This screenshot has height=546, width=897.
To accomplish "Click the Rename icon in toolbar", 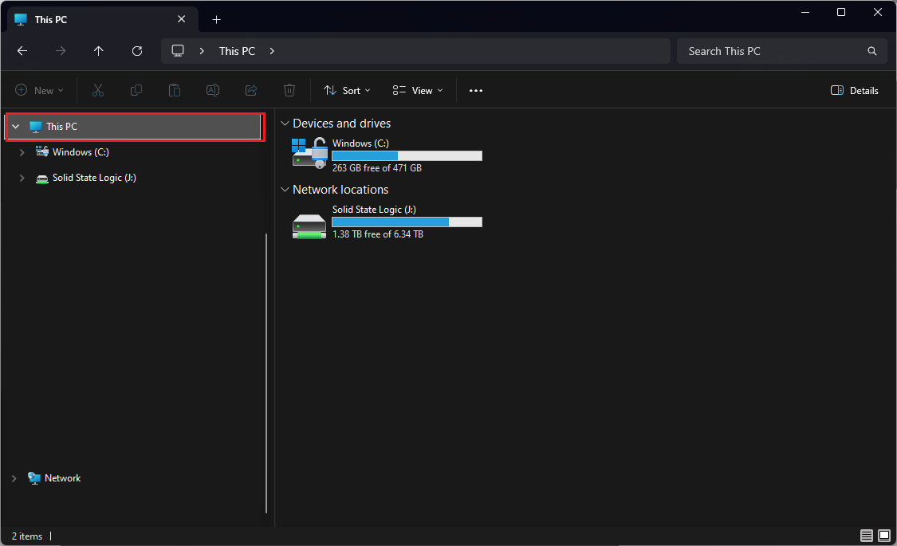I will tap(213, 90).
